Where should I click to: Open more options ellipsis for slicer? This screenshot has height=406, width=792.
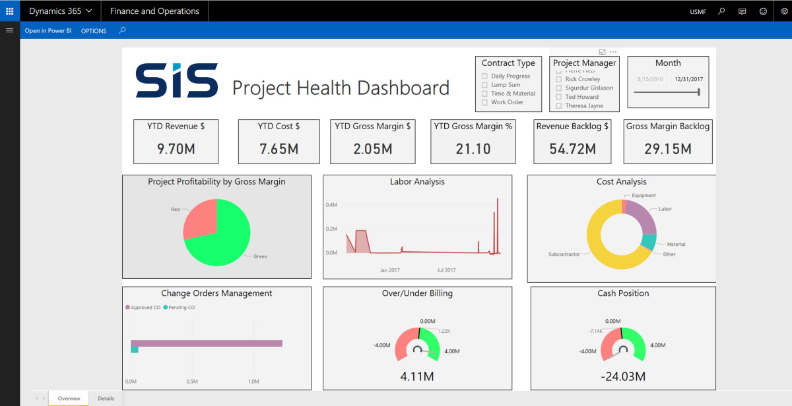click(613, 52)
